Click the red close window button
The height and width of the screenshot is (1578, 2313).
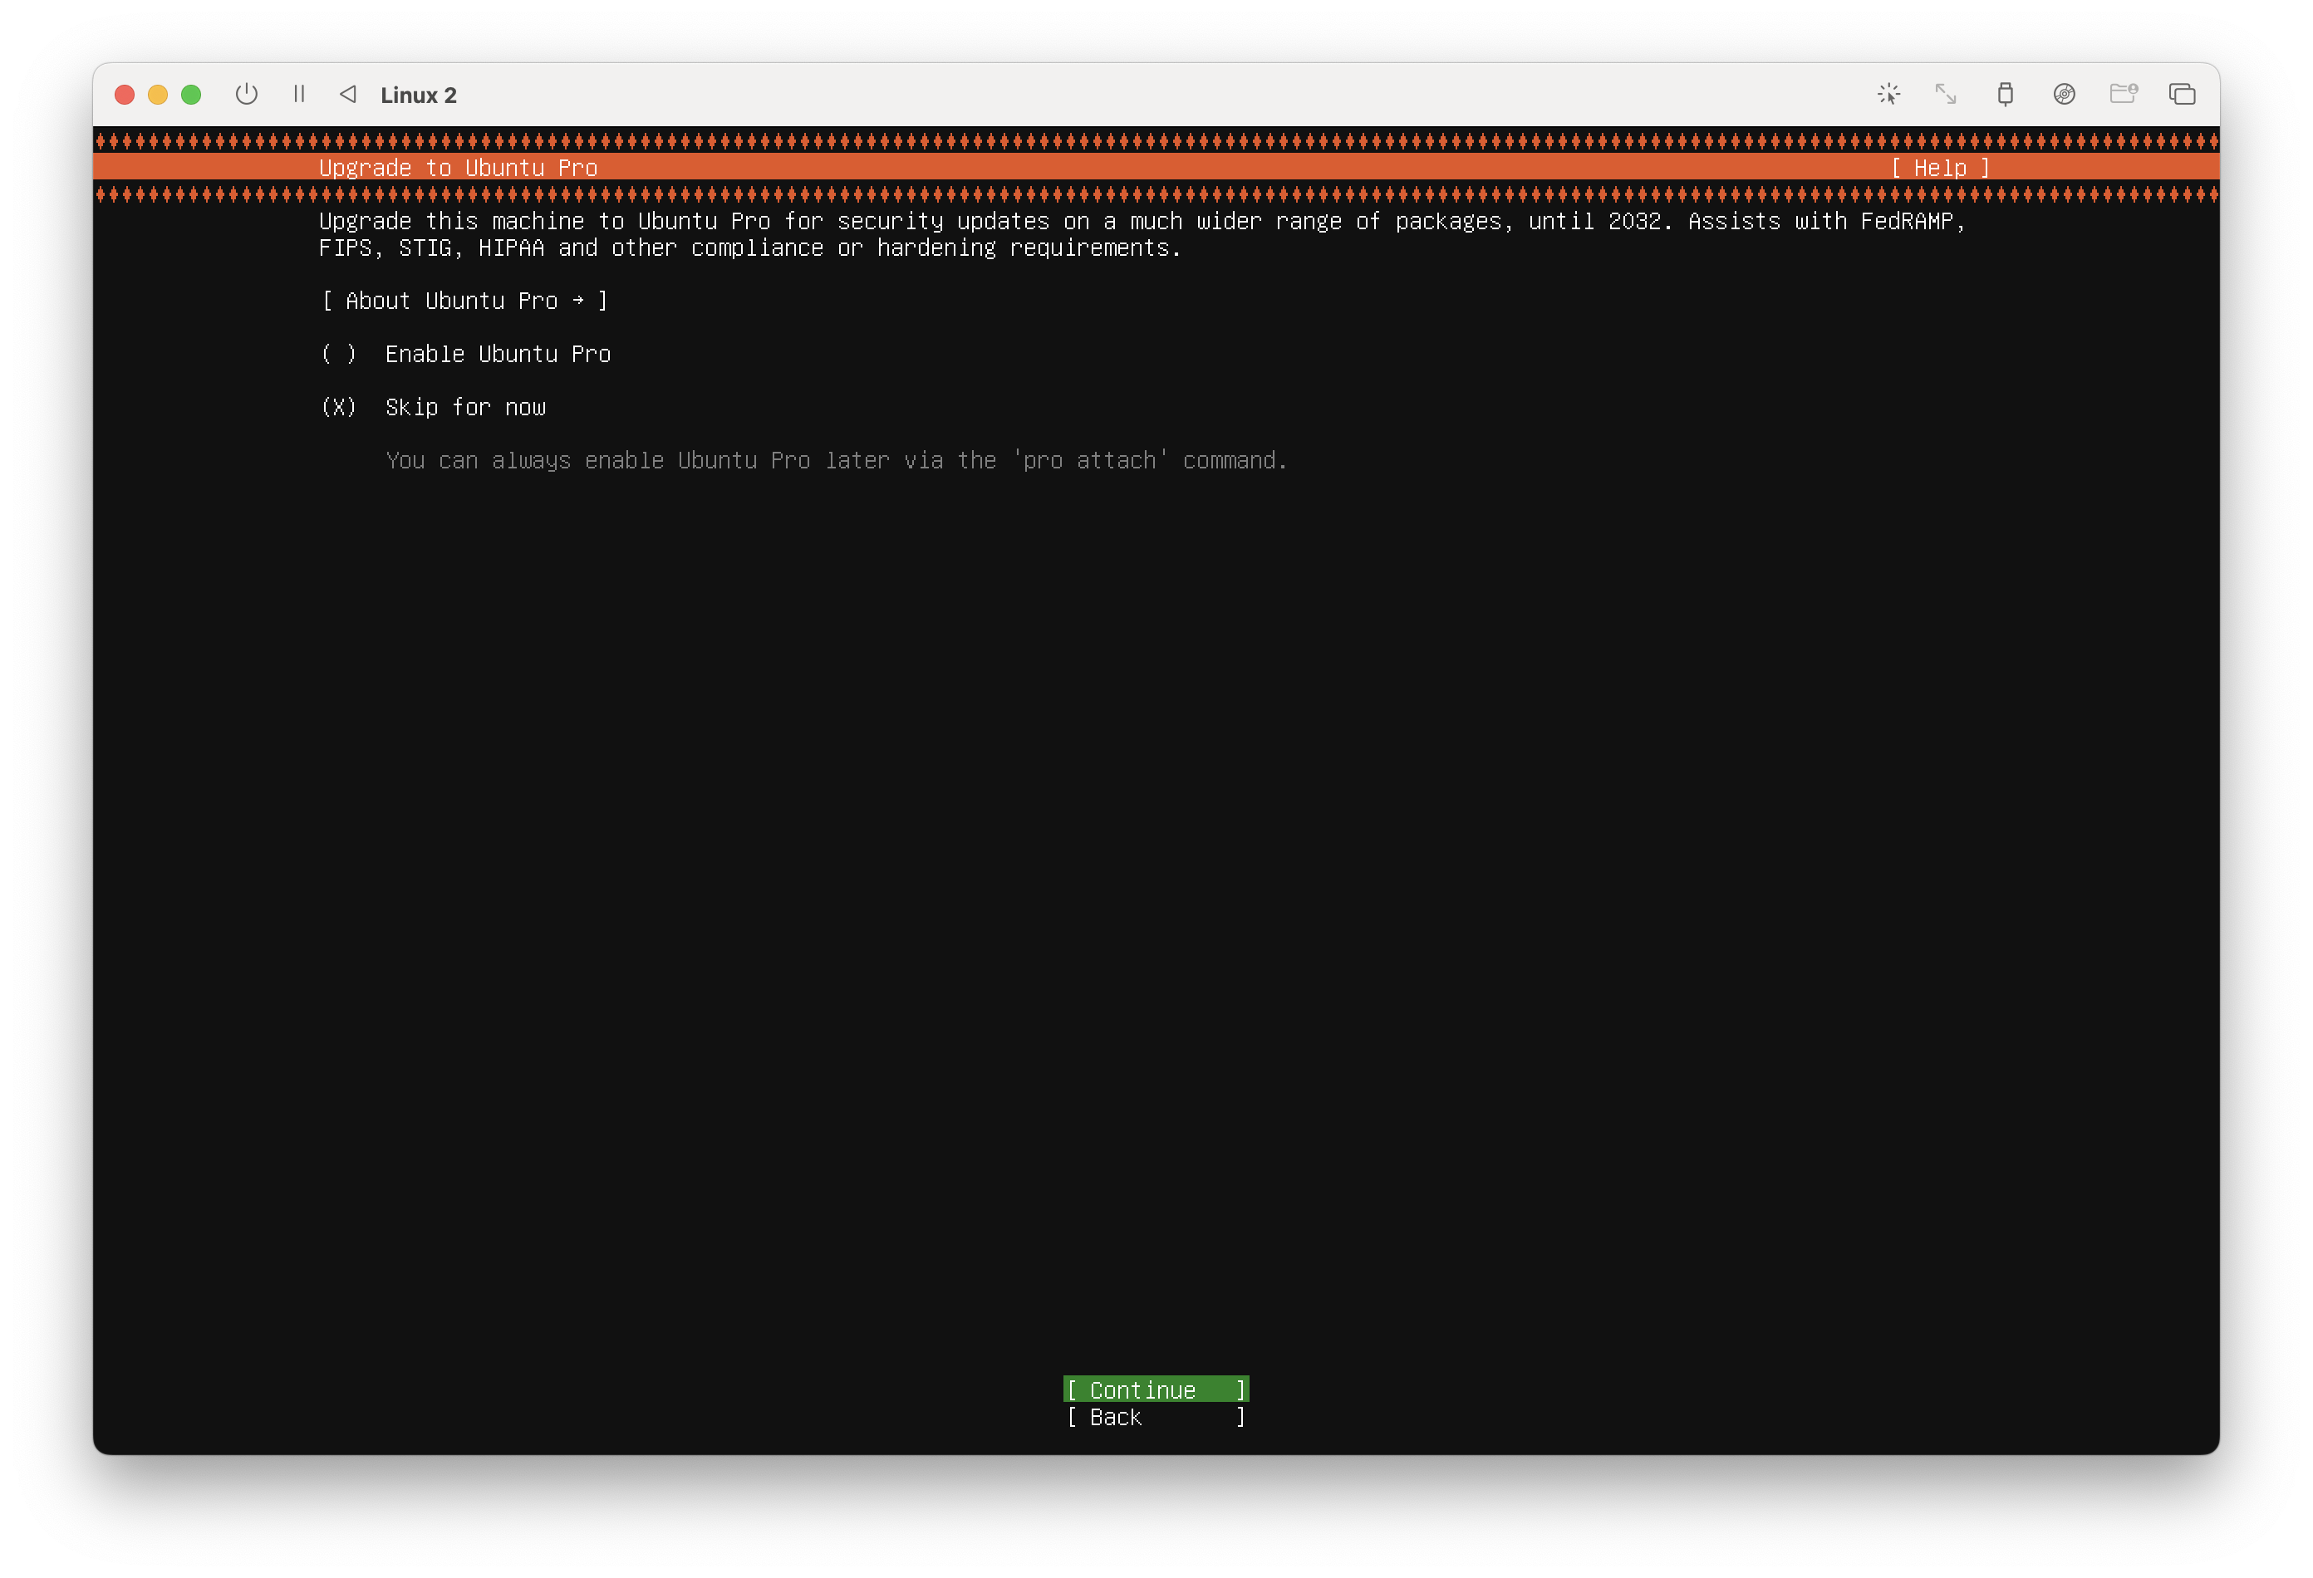coord(125,95)
